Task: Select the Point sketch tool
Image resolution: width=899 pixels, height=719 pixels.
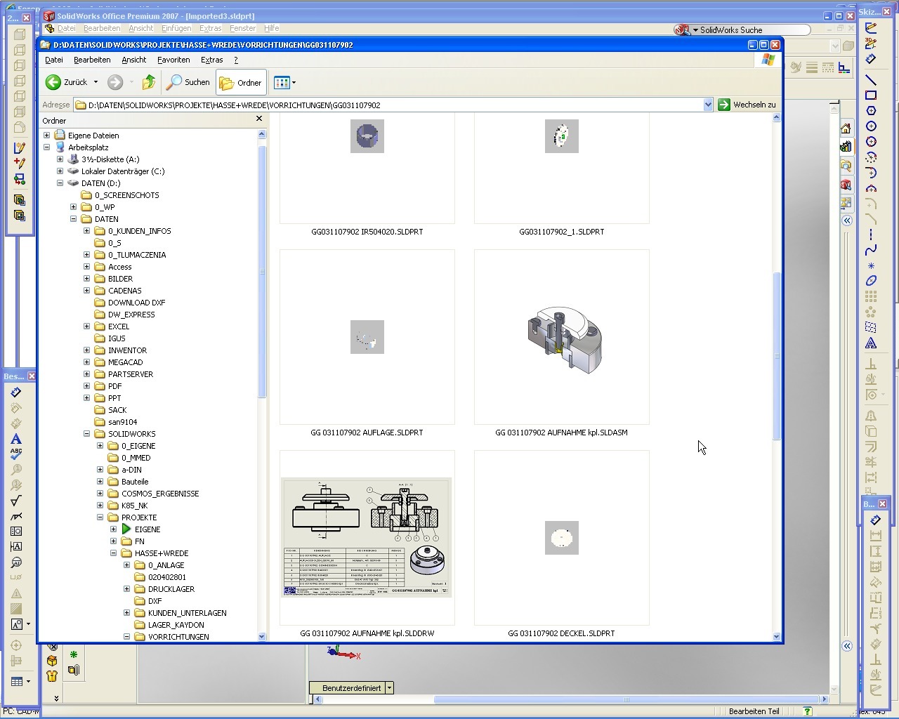Action: [871, 265]
